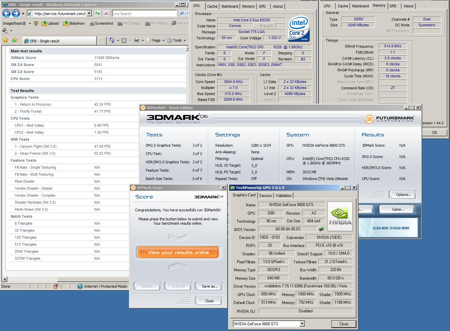Go back in Internet Explorer
The image size is (450, 331).
pyautogui.click(x=6, y=13)
